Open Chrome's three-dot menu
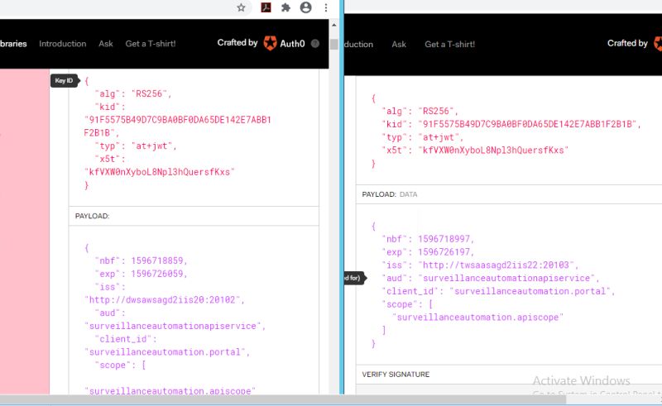 326,7
